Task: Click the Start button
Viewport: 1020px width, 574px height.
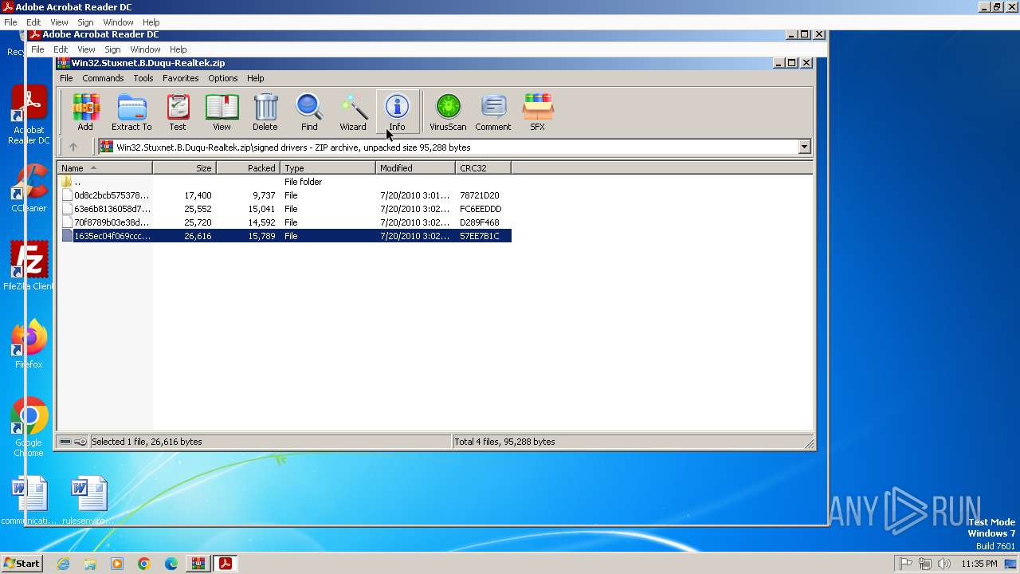Action: click(22, 564)
